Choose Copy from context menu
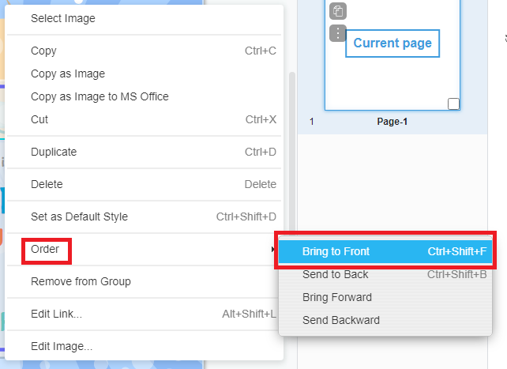Viewport: 507px width, 369px height. (43, 51)
